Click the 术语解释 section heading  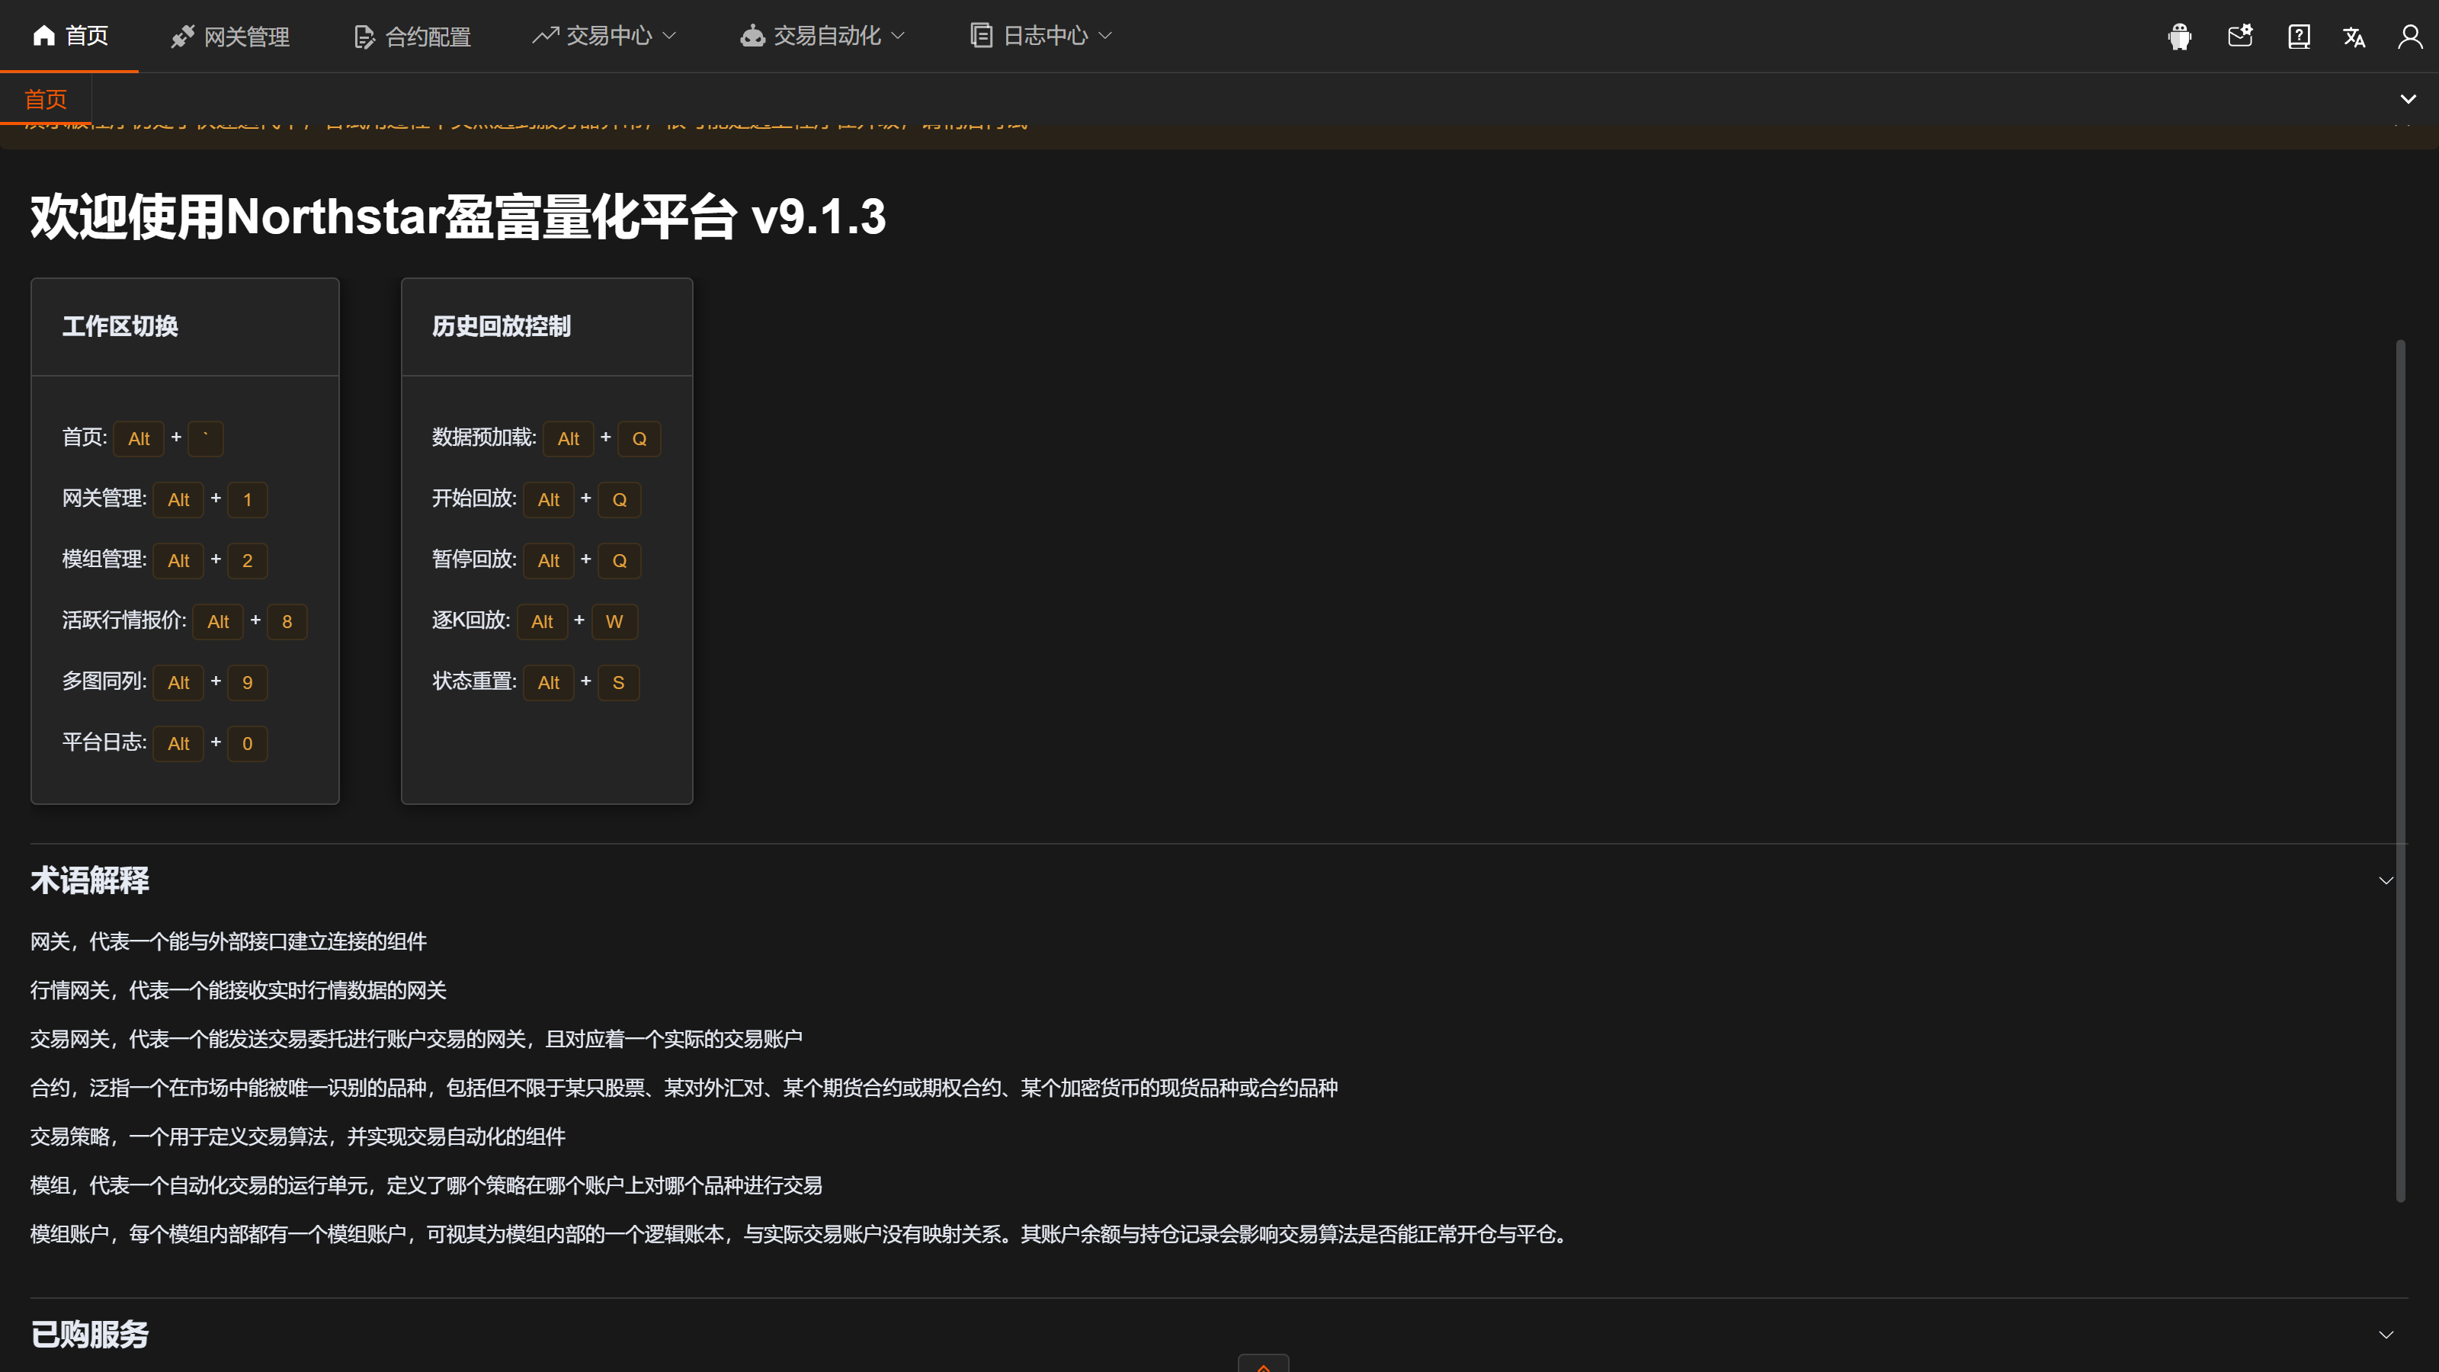click(x=90, y=880)
